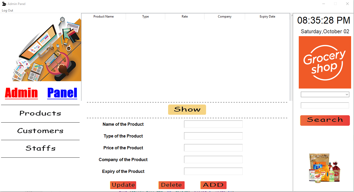Click the Update button
354x192 pixels.
click(x=123, y=185)
